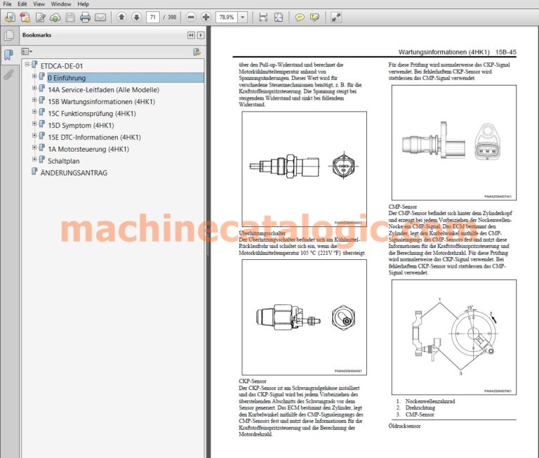Zoom out with minus button
This screenshot has height=458, width=539.
191,17
